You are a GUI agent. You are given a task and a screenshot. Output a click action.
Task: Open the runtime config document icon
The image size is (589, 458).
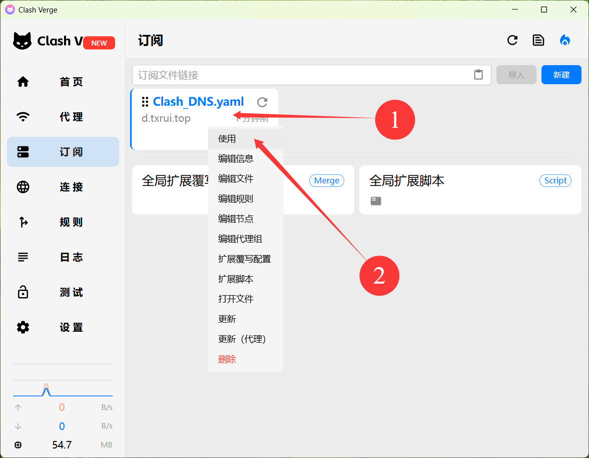tap(538, 41)
